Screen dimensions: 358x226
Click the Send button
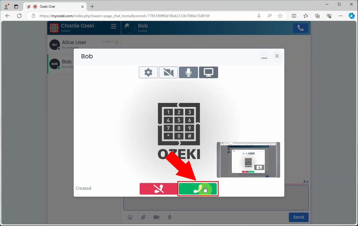pos(299,217)
